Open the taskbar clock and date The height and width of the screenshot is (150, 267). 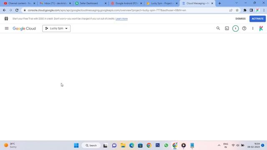click(254, 145)
